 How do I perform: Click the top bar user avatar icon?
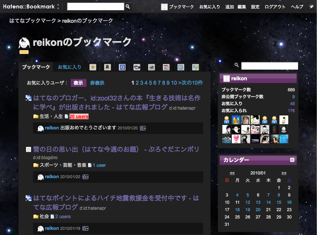click(164, 7)
